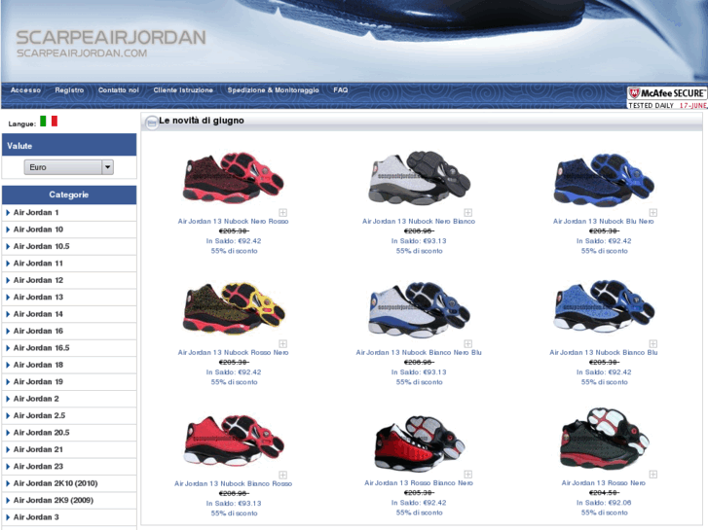This screenshot has width=708, height=530.
Task: Click the red Nubock Bianco Rosso shoe image
Action: point(233,441)
